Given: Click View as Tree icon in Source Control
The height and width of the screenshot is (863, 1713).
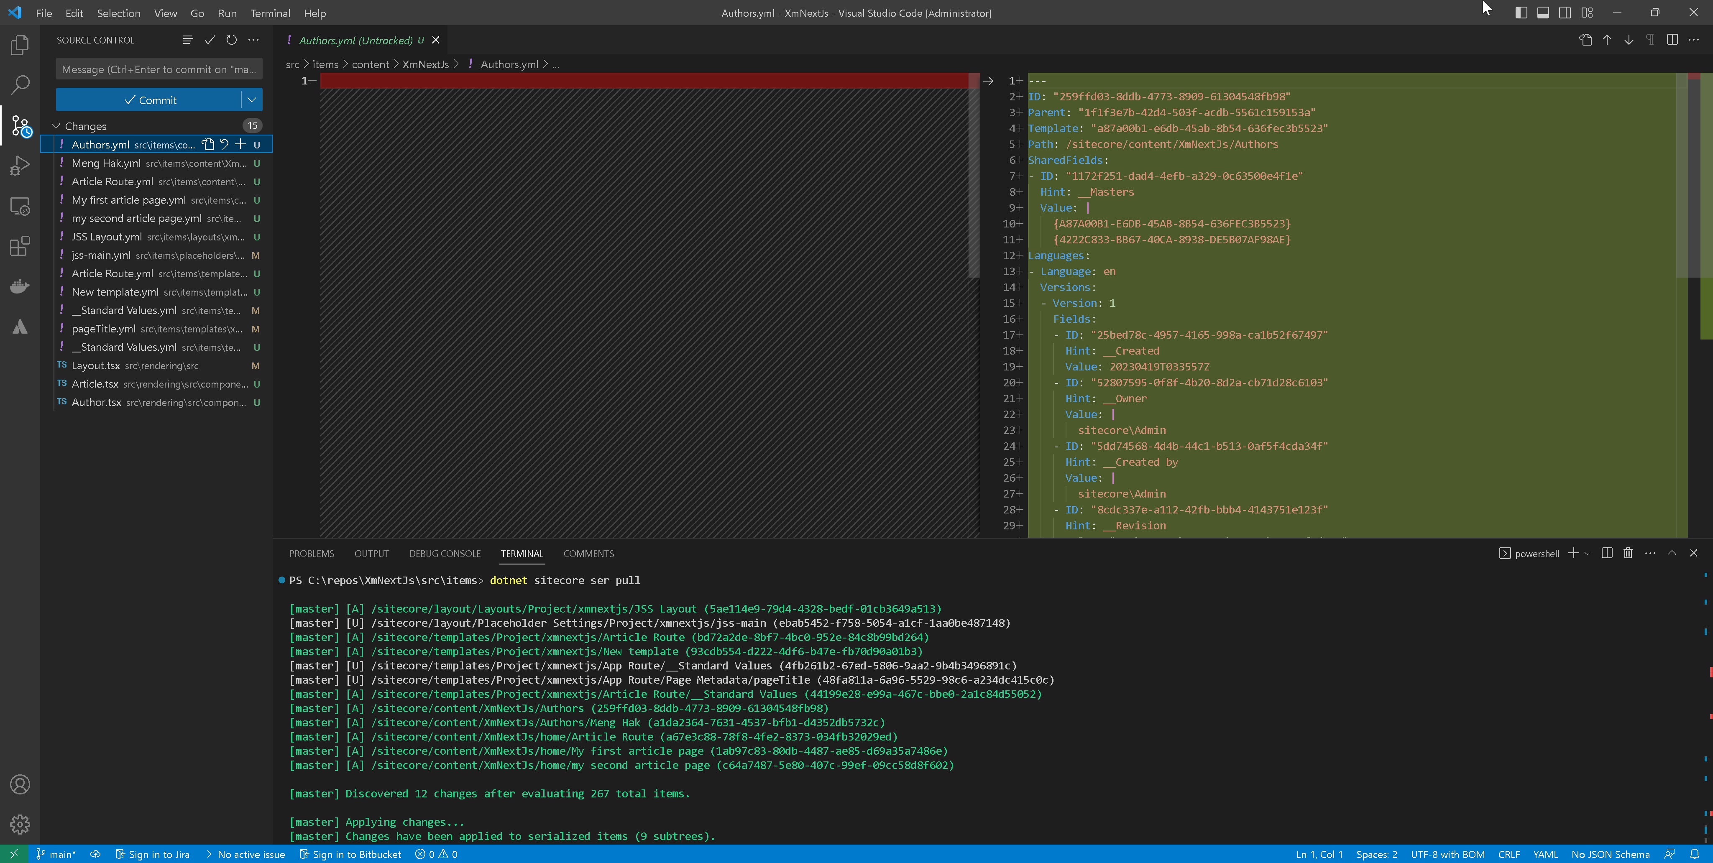Looking at the screenshot, I should point(187,40).
